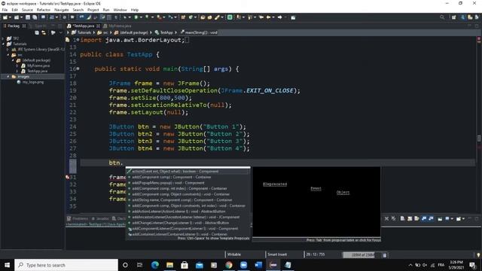
Task: Click the green Run toolbar icon
Action: pos(136,17)
